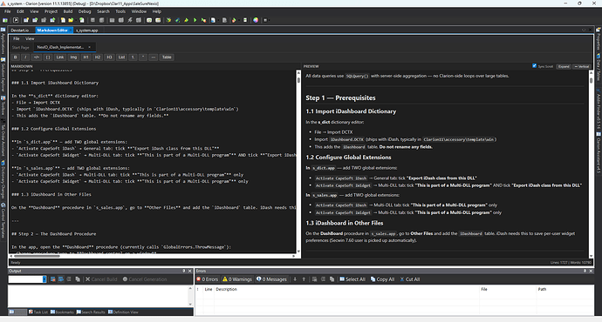The height and width of the screenshot is (322, 602).
Task: Insert a horizontal rule with the — button
Action: 154,57
